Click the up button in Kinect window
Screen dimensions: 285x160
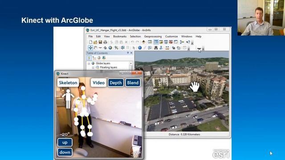click(x=65, y=142)
